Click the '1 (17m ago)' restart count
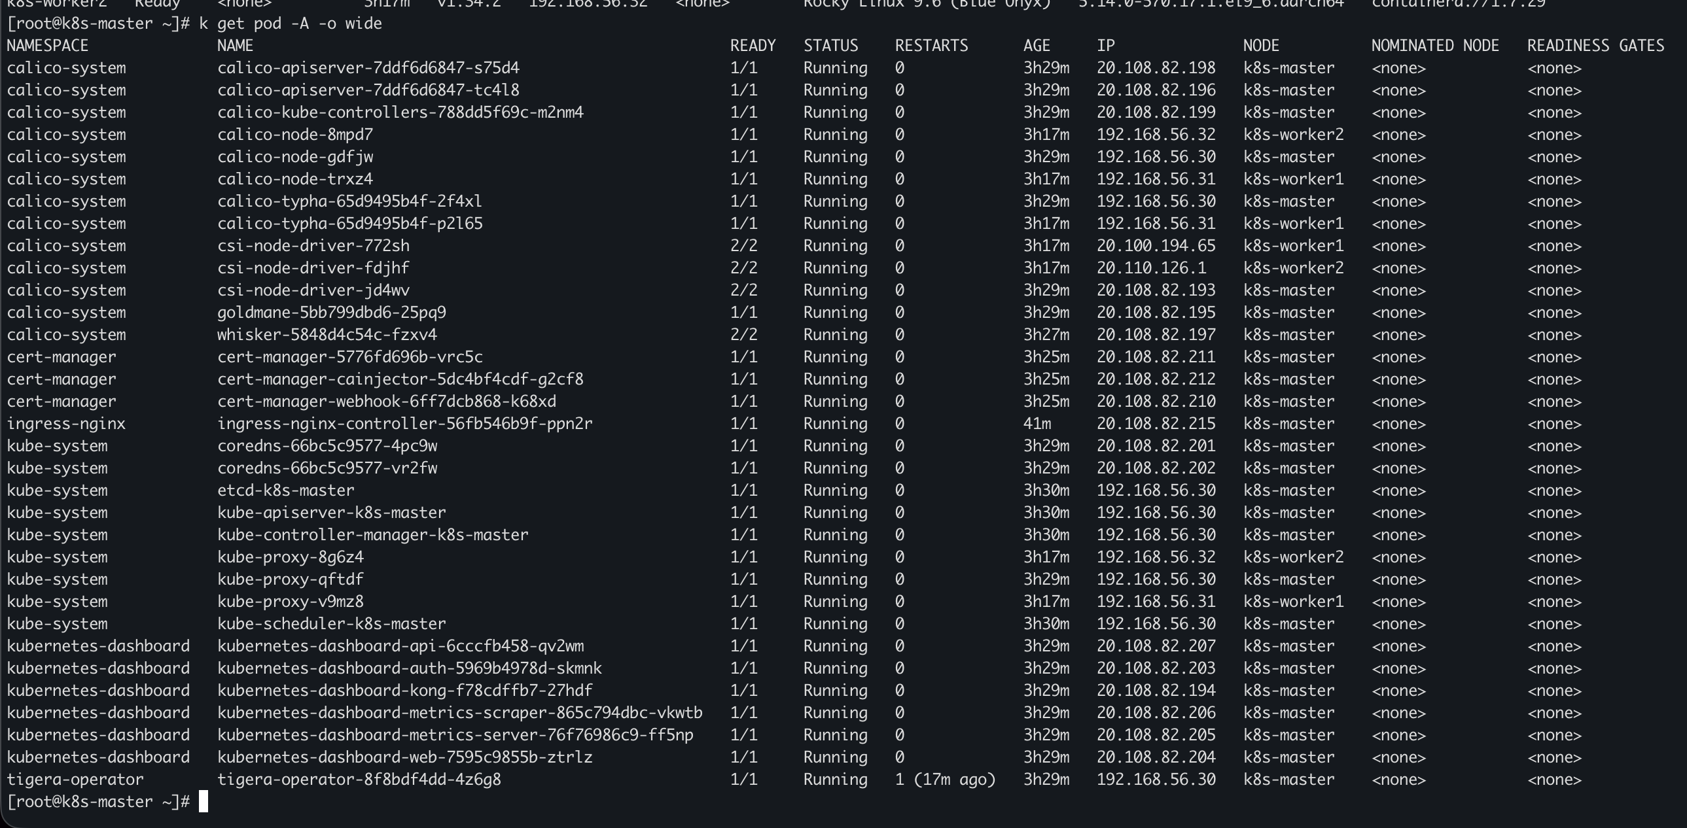1687x828 pixels. (x=945, y=780)
